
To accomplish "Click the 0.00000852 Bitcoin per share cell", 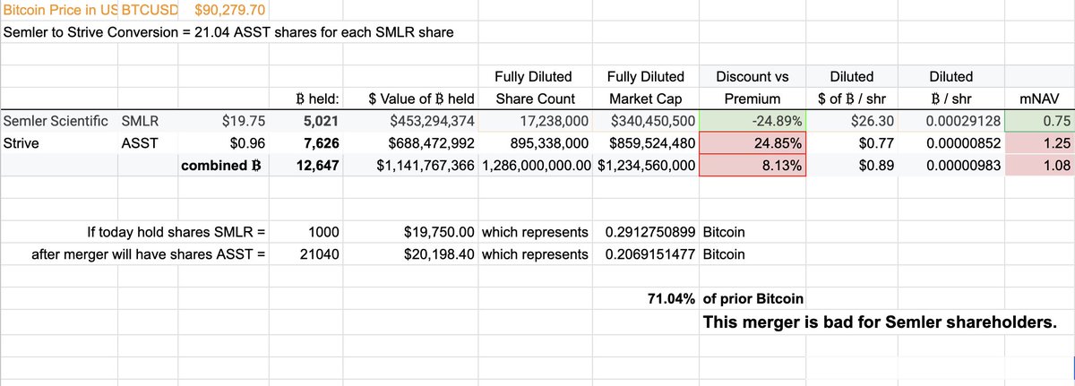I will coord(951,142).
